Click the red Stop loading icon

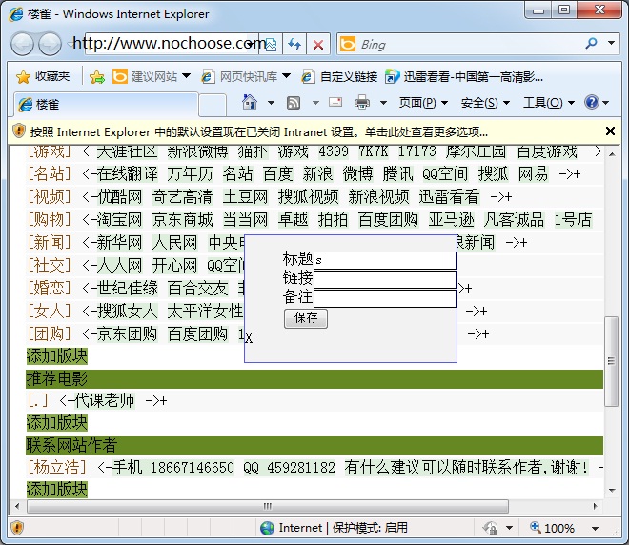318,44
